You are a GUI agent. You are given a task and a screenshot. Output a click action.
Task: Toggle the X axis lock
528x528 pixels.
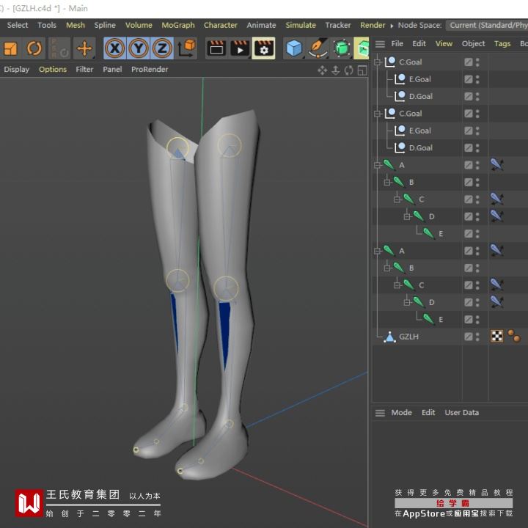pos(115,48)
